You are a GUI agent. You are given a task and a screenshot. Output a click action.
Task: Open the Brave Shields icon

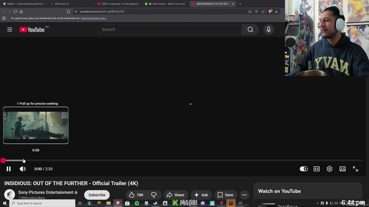pyautogui.click(x=270, y=11)
